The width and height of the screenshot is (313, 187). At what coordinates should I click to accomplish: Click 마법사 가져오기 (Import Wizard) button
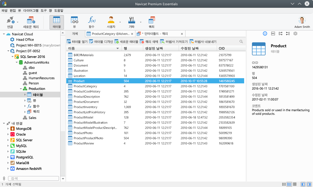(x=174, y=42)
